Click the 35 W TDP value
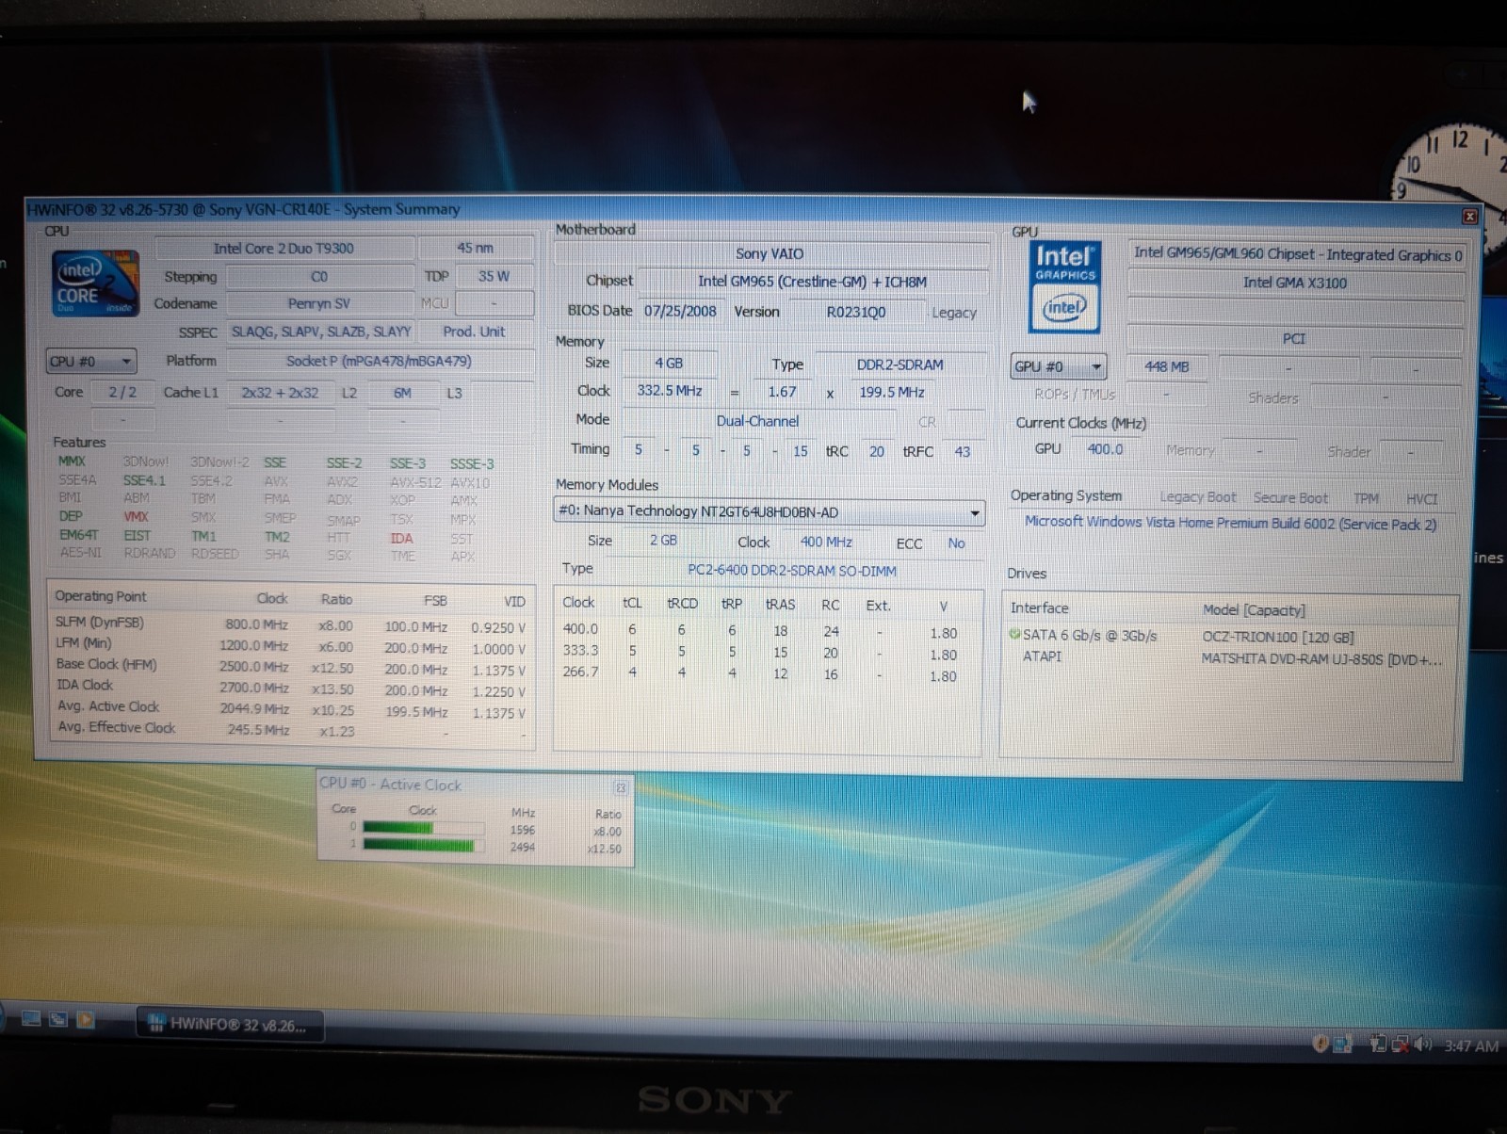The image size is (1507, 1134). (494, 276)
